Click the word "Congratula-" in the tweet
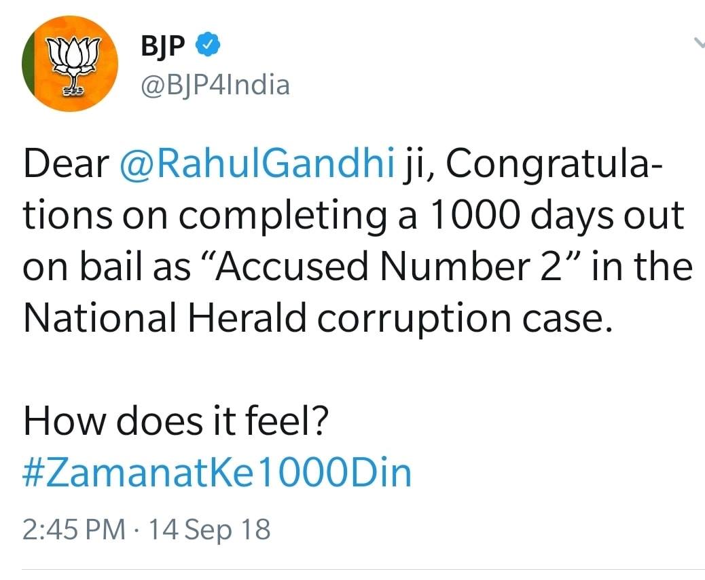This screenshot has height=580, width=705. (554, 164)
